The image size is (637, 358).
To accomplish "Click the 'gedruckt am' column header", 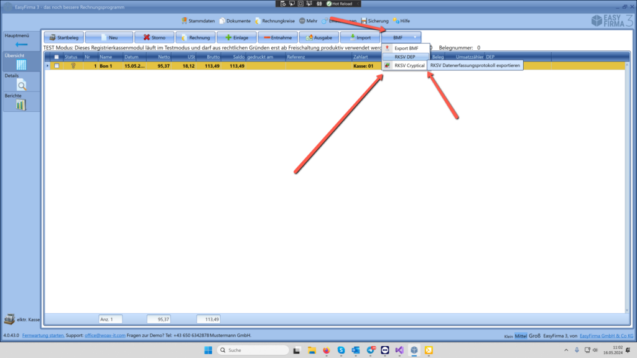I will pyautogui.click(x=265, y=57).
